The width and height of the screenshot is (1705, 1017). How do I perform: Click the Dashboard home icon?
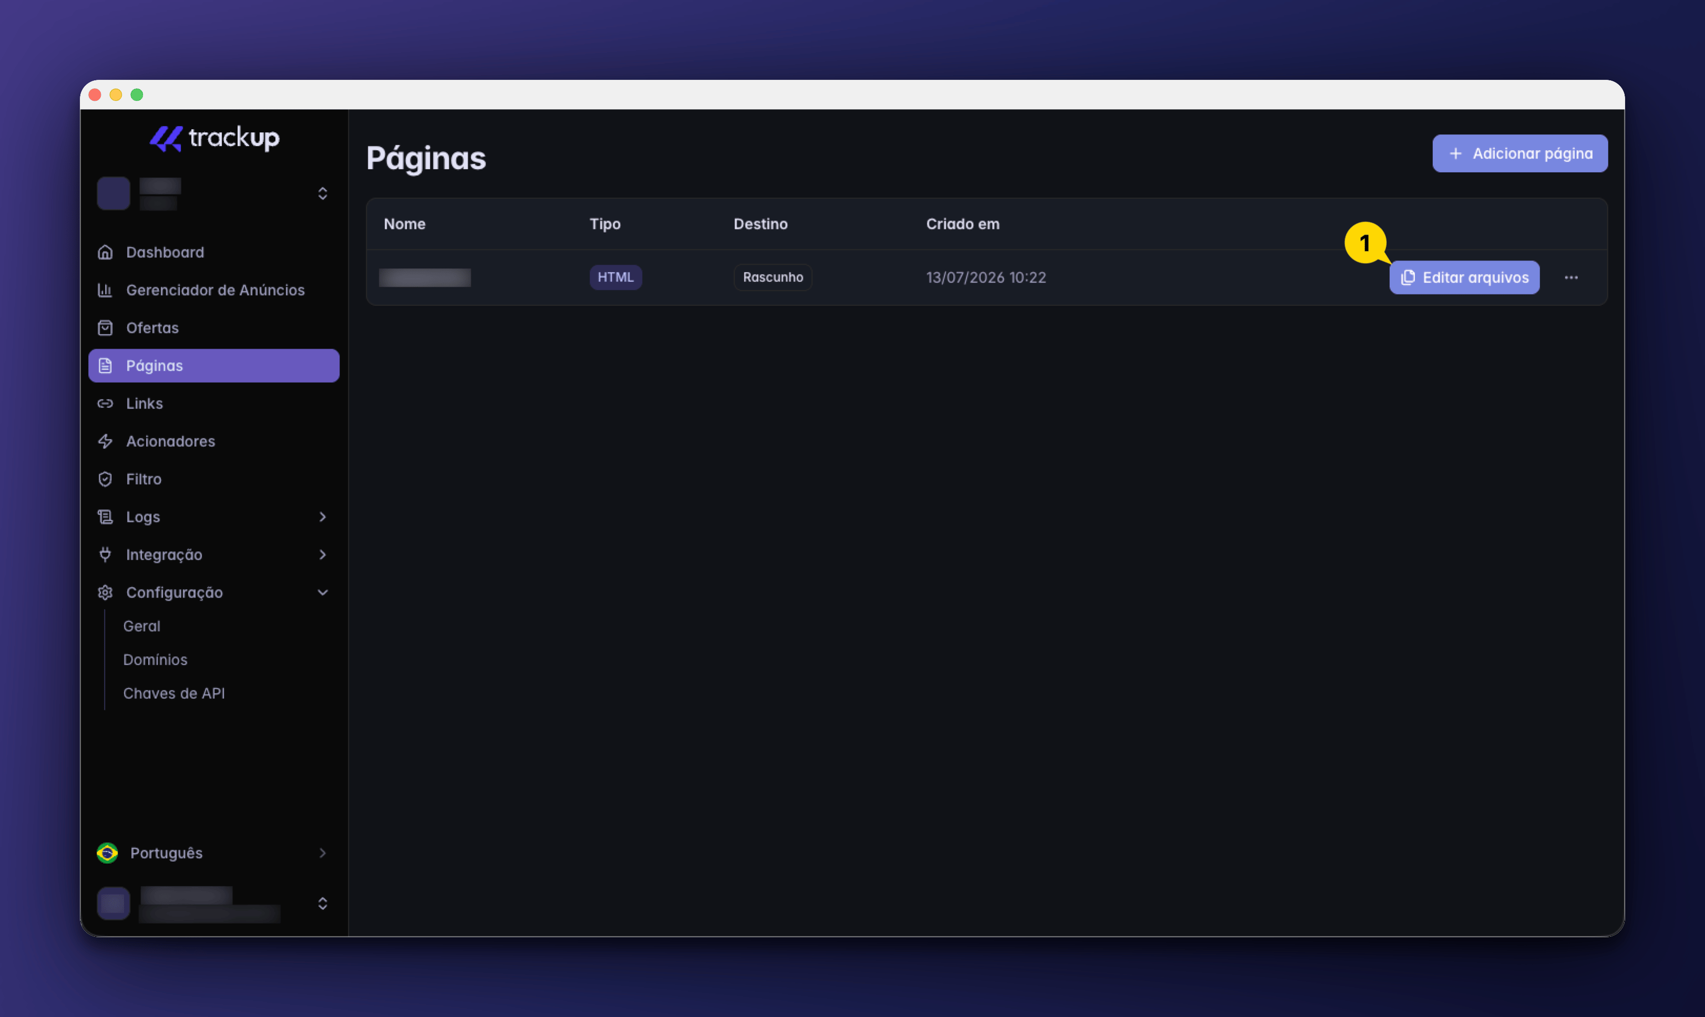tap(105, 252)
